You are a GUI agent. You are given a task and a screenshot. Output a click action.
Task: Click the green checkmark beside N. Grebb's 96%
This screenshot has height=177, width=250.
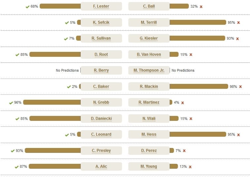point(11,103)
